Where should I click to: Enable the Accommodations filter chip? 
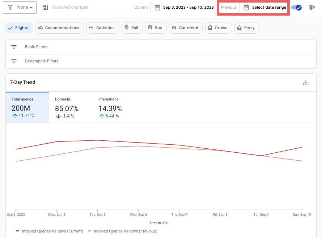59,28
